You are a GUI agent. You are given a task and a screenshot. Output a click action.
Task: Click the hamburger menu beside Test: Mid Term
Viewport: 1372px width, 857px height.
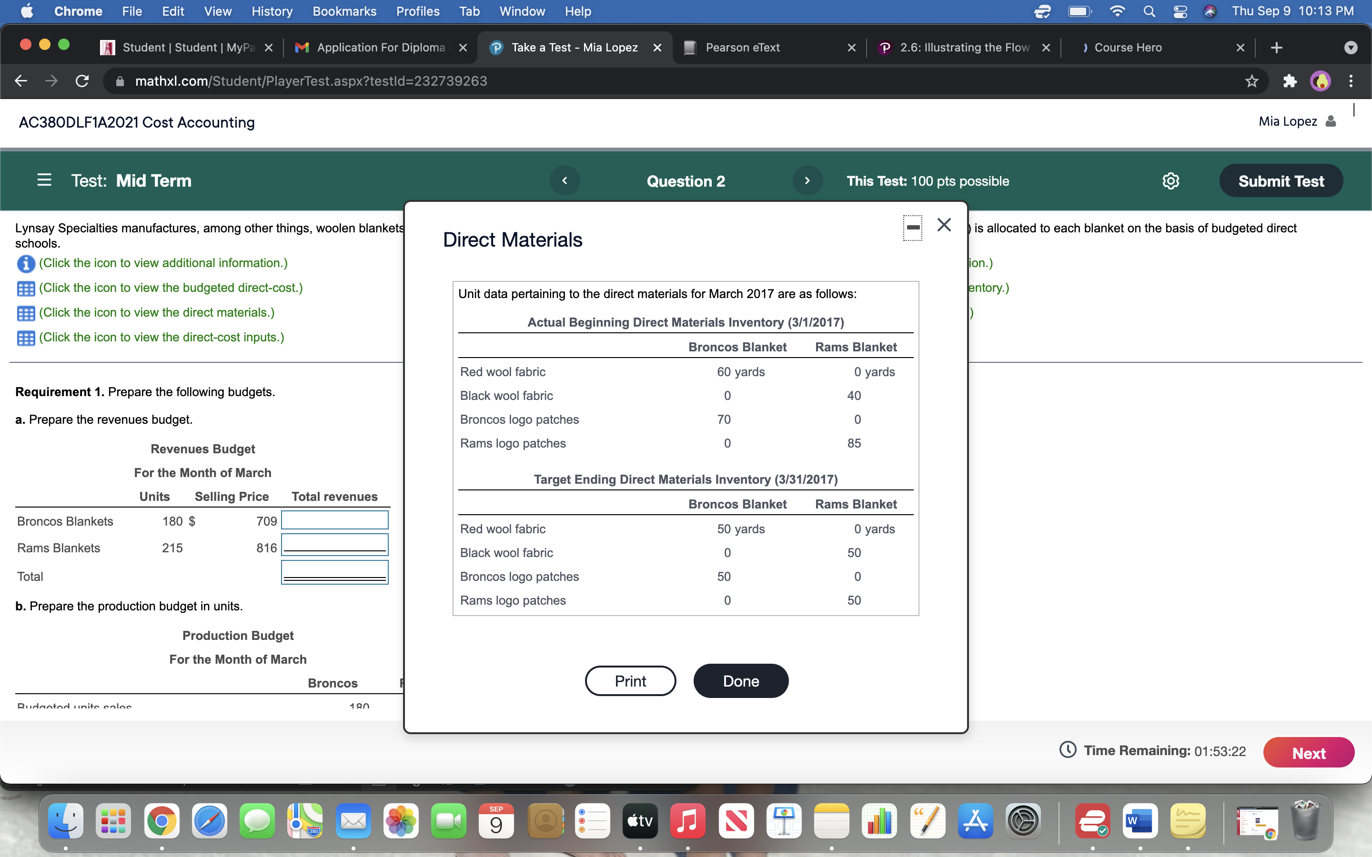pyautogui.click(x=44, y=180)
